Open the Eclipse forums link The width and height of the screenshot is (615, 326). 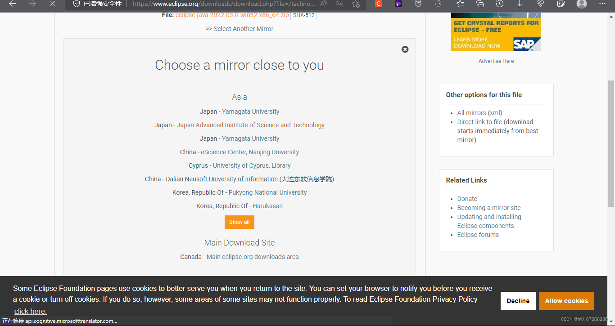click(478, 235)
